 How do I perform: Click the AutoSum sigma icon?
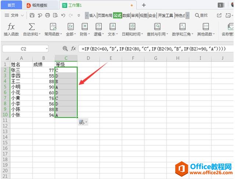32,27
